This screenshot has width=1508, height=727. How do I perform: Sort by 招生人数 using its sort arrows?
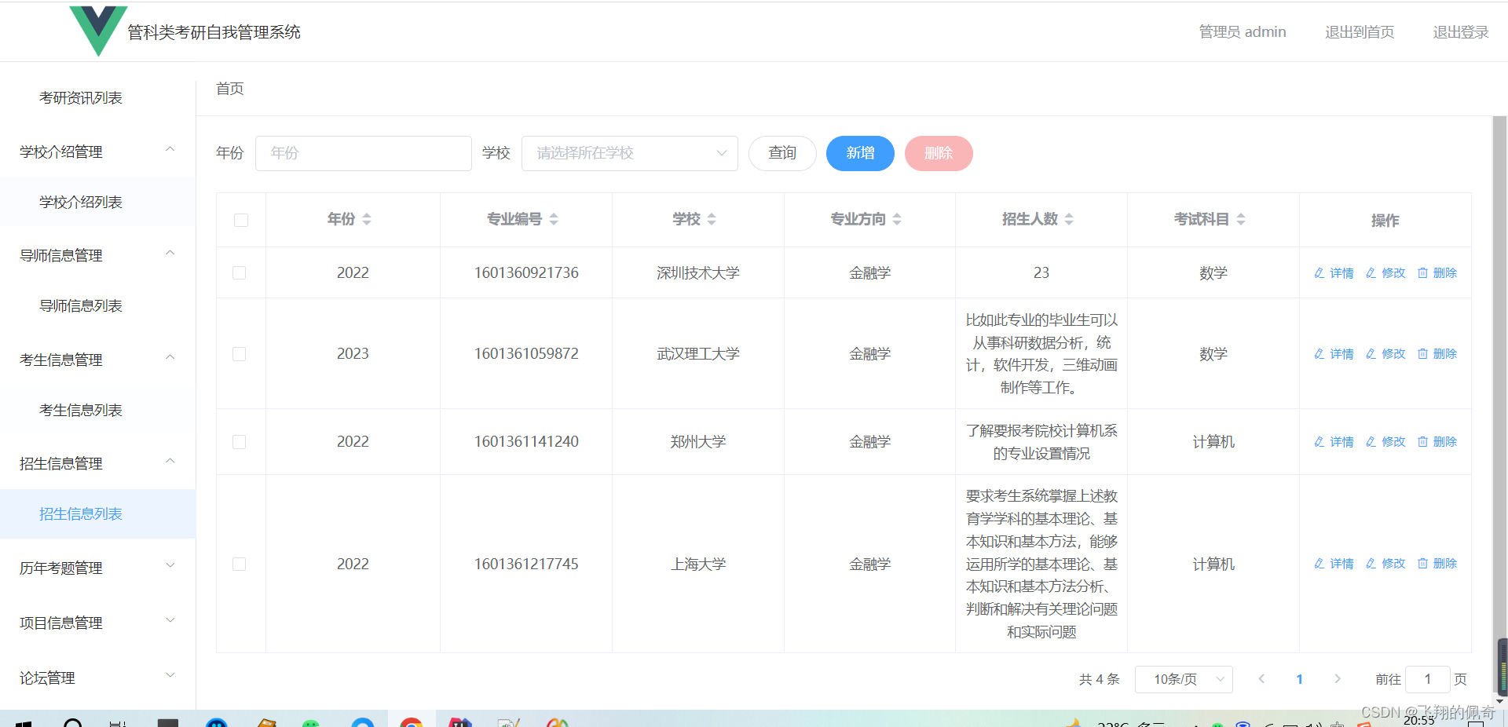click(1068, 219)
